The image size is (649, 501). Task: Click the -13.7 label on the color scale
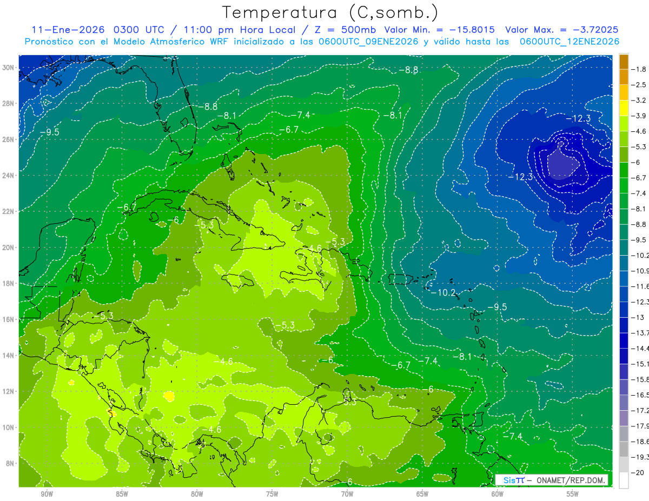pyautogui.click(x=640, y=333)
